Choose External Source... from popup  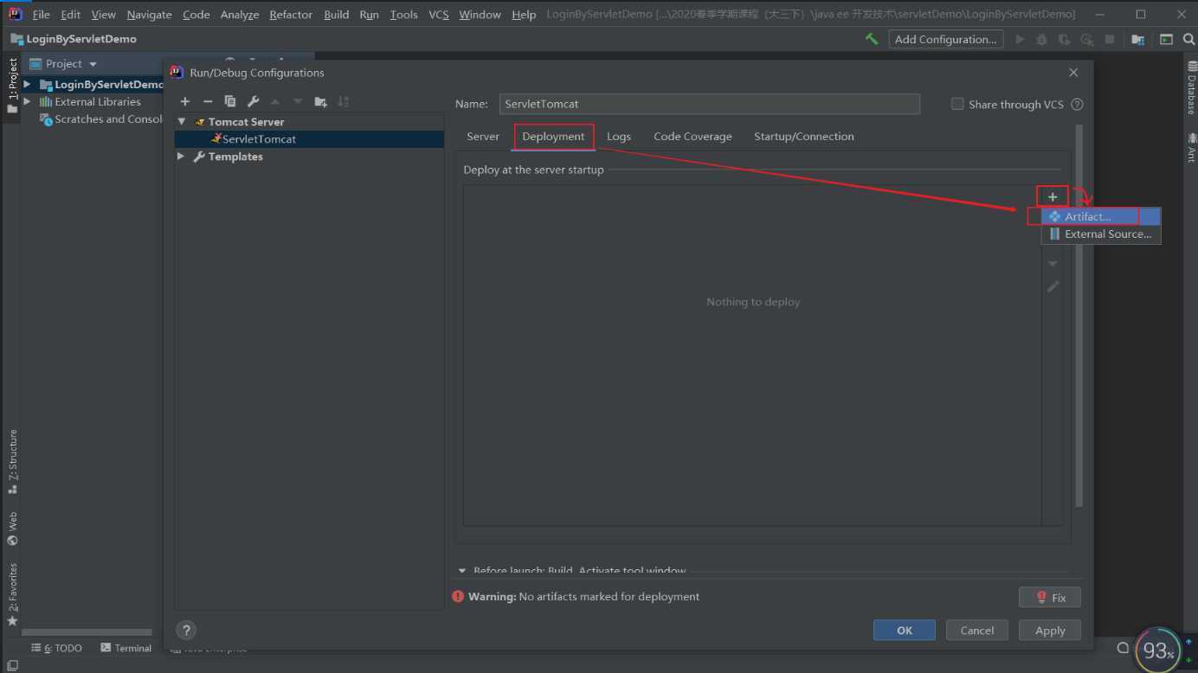point(1101,234)
